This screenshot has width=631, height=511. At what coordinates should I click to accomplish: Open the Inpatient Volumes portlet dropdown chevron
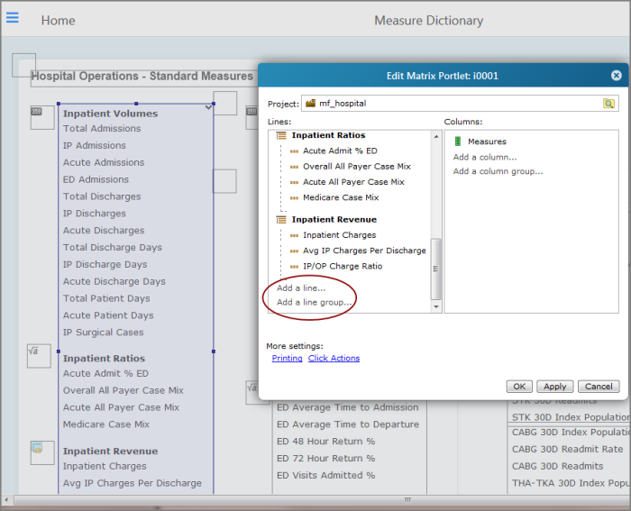coord(208,107)
